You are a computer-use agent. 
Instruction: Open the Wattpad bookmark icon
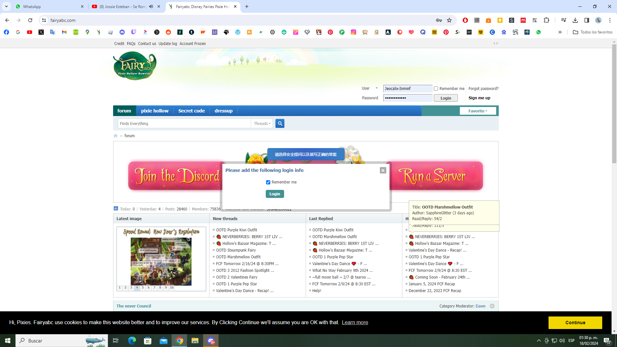pos(203,32)
